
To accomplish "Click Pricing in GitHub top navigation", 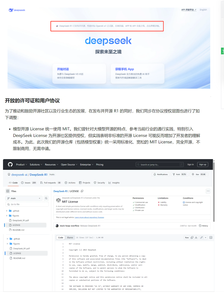I will pos(100,165).
